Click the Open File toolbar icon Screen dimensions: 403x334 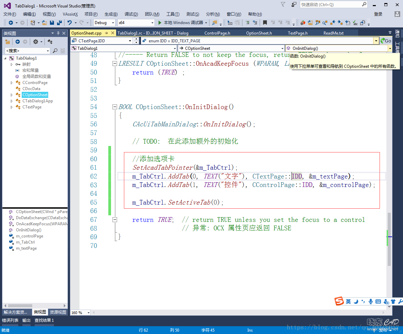click(x=44, y=23)
